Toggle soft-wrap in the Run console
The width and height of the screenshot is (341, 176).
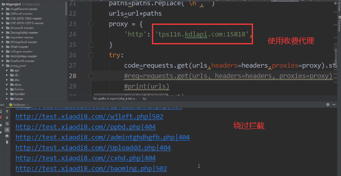tap(7, 123)
